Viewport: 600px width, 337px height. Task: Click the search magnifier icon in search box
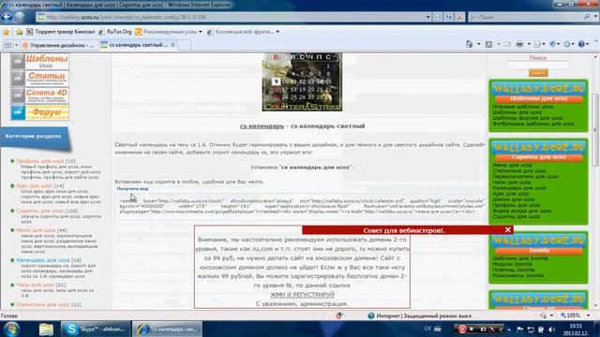pos(587,17)
